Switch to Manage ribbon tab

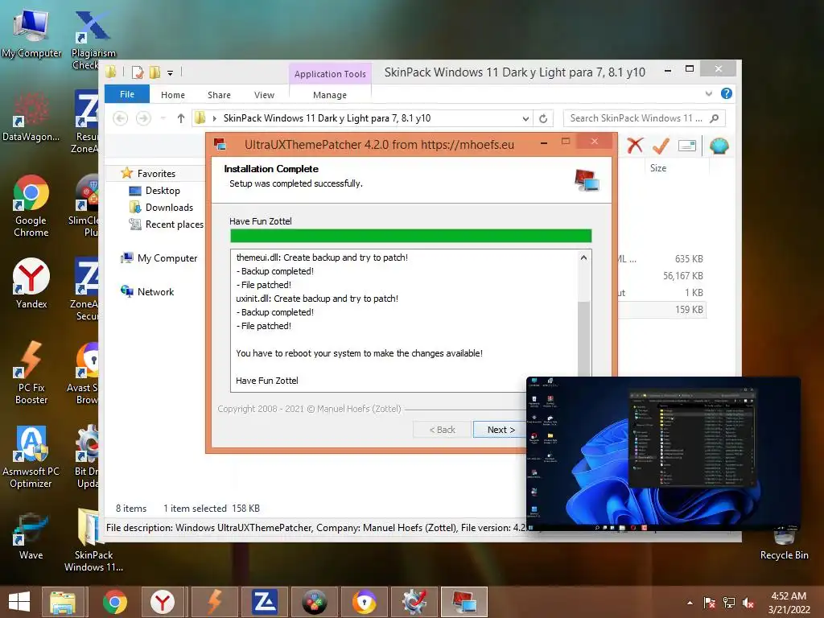pos(330,95)
